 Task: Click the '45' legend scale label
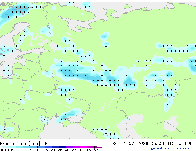tap(88, 150)
